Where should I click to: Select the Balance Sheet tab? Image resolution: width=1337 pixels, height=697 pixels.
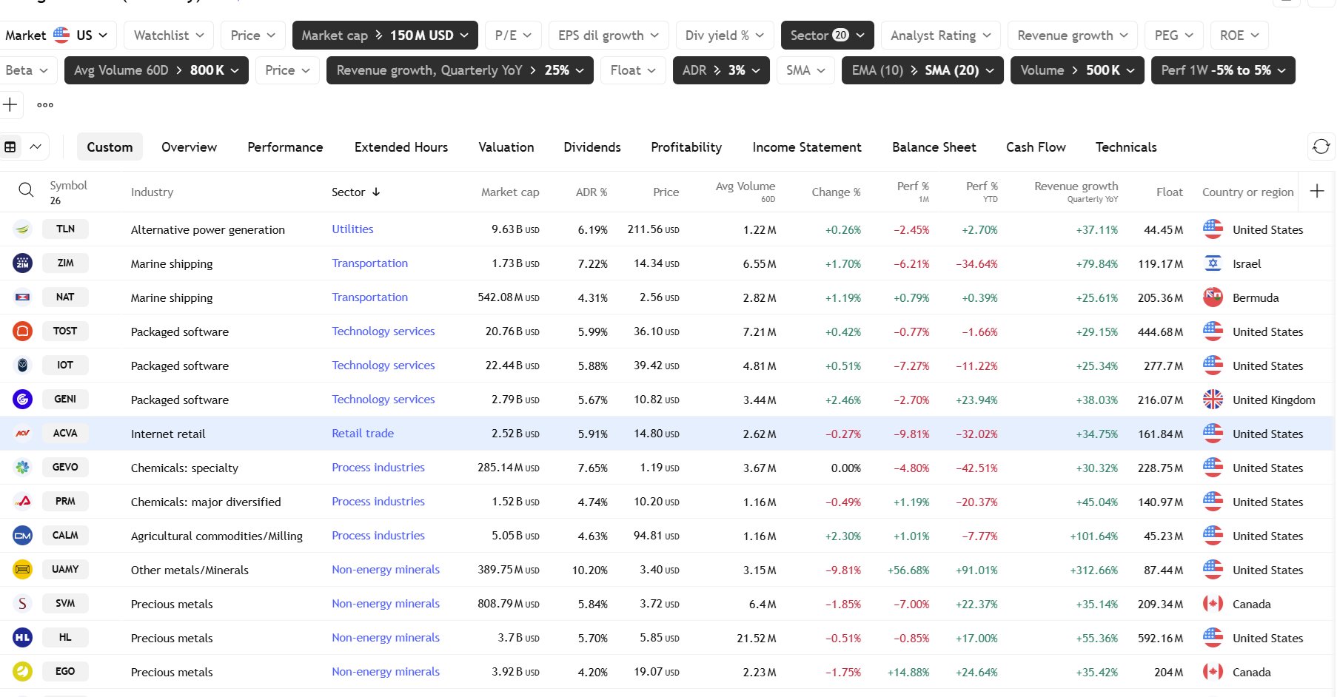point(934,147)
